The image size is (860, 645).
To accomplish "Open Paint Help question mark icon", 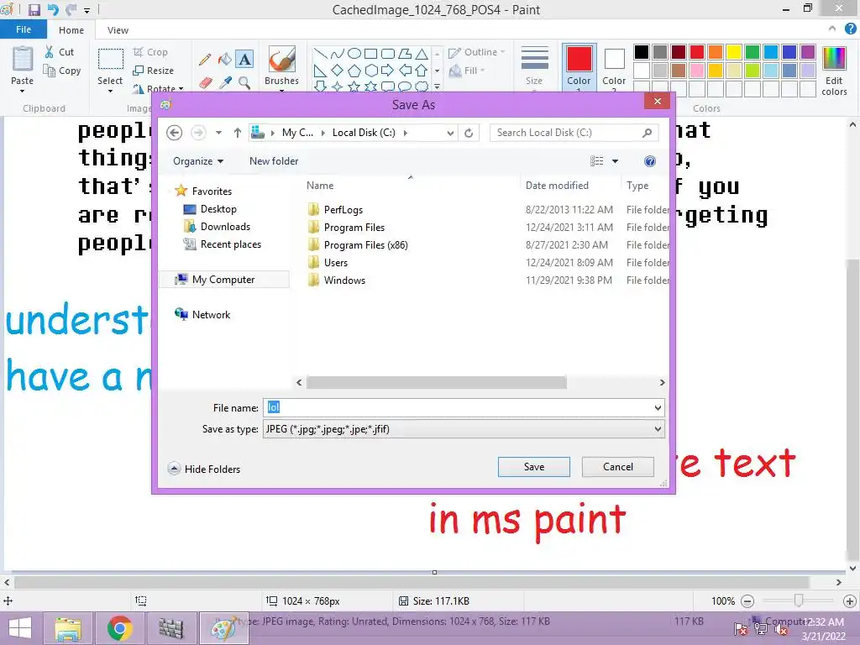I will [x=851, y=29].
